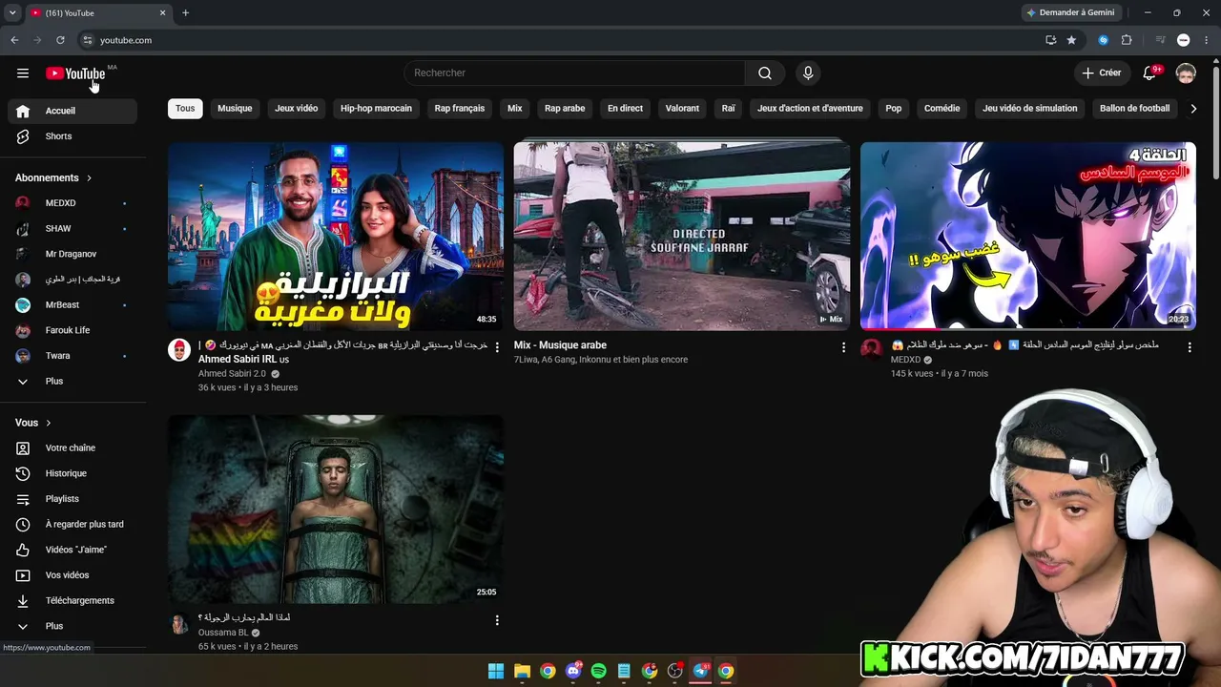Open the Twara subscription
Screen dimensions: 1221x687
[x=72, y=356]
